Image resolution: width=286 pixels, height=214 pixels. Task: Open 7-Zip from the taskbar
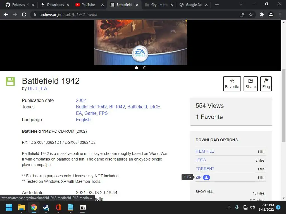click(83, 207)
